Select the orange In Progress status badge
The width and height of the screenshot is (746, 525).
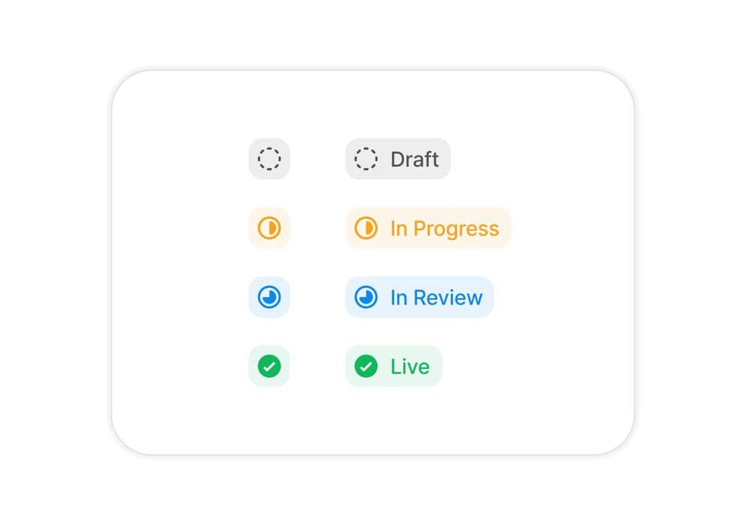(x=428, y=228)
